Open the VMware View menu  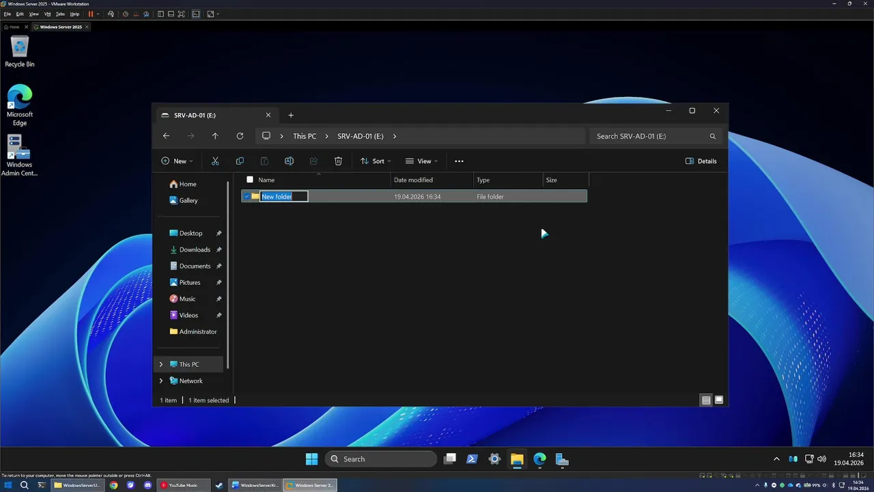coord(33,14)
